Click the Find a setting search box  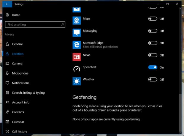coord(33,25)
